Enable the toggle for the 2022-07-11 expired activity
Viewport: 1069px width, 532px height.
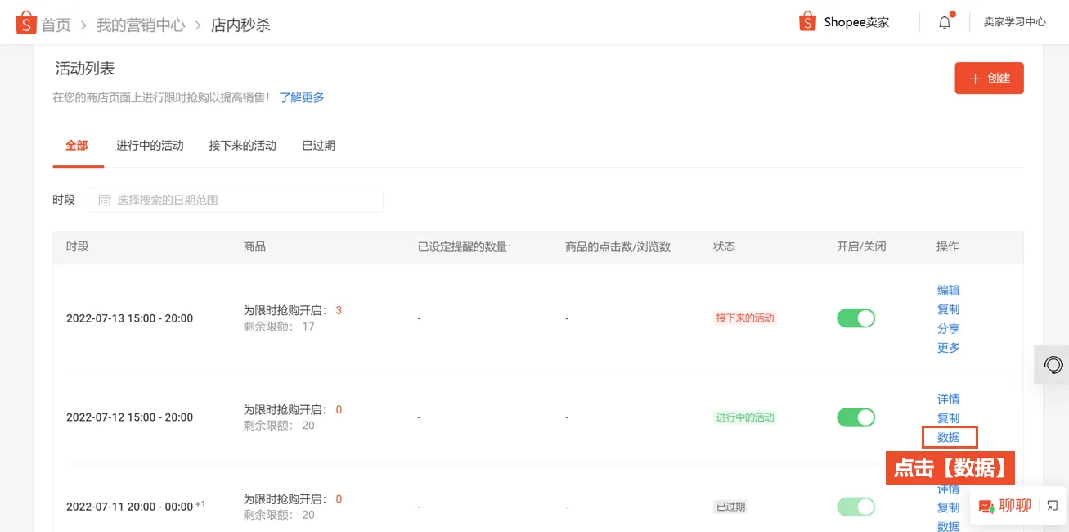click(856, 506)
